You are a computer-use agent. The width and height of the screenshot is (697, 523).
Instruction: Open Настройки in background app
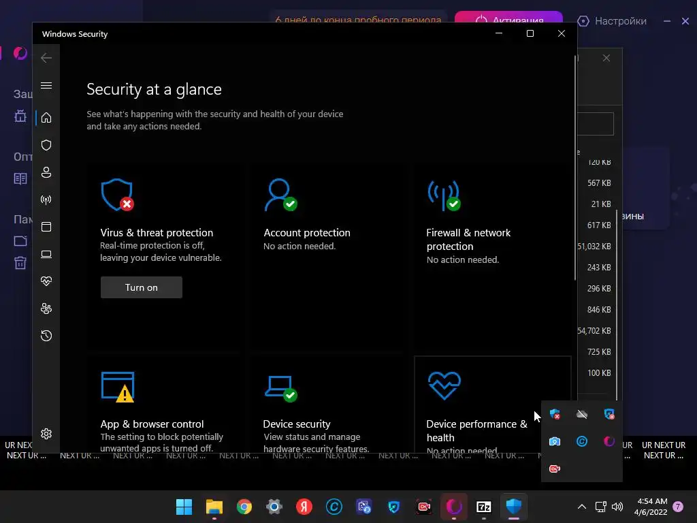pos(612,21)
